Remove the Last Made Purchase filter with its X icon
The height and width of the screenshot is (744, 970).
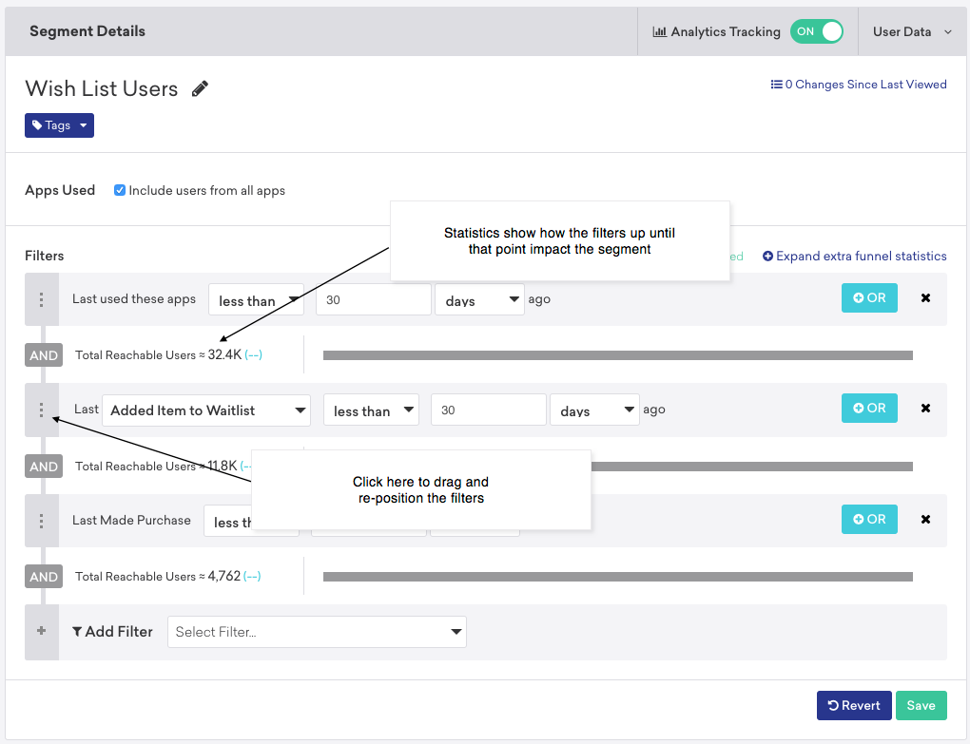click(925, 519)
